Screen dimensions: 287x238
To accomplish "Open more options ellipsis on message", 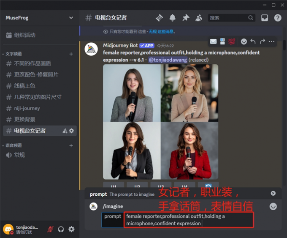I will point(271,41).
